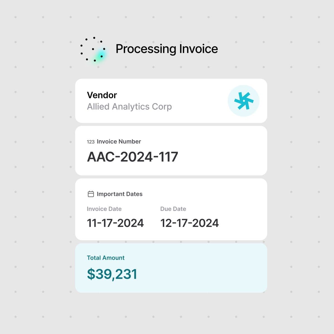Click the Allied Analytics pinwheel logo

pos(244,101)
